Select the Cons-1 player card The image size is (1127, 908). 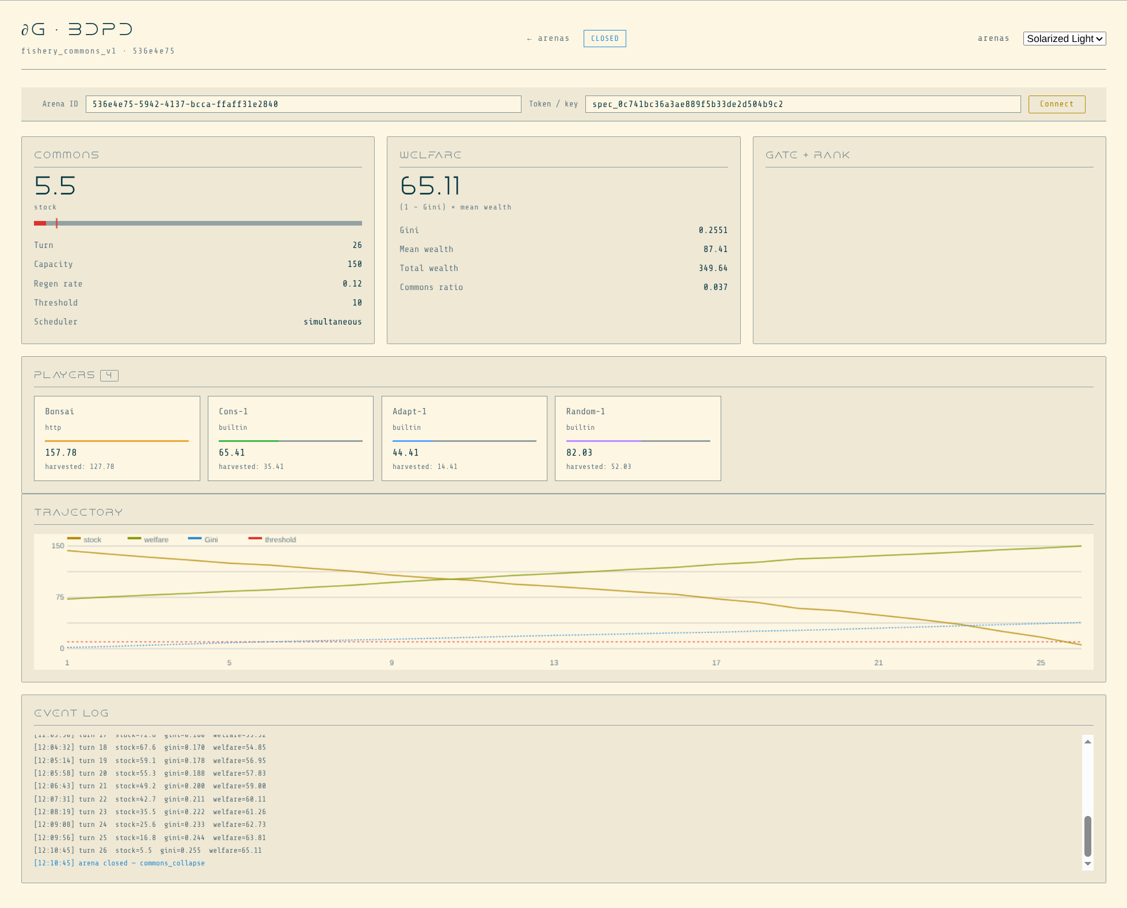point(290,438)
